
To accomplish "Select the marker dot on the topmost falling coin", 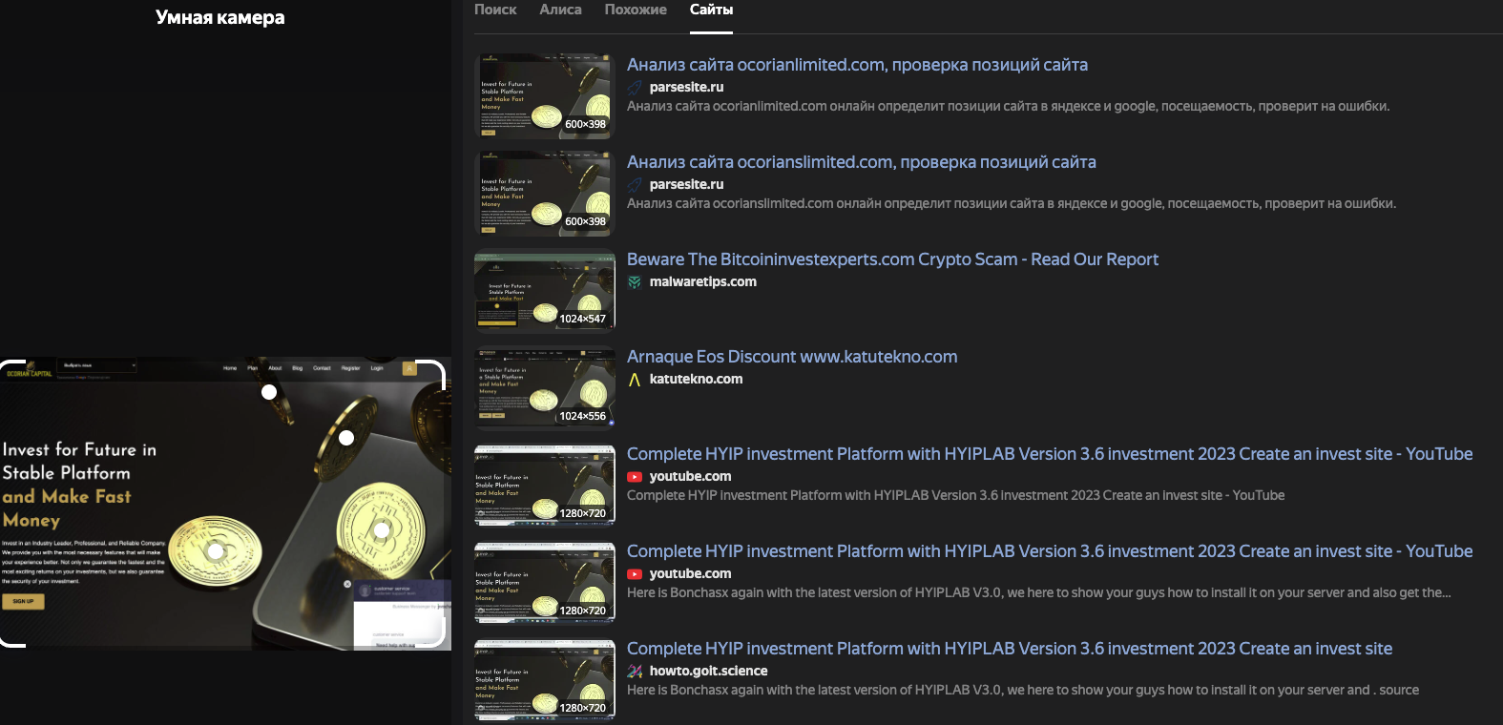I will (x=269, y=392).
